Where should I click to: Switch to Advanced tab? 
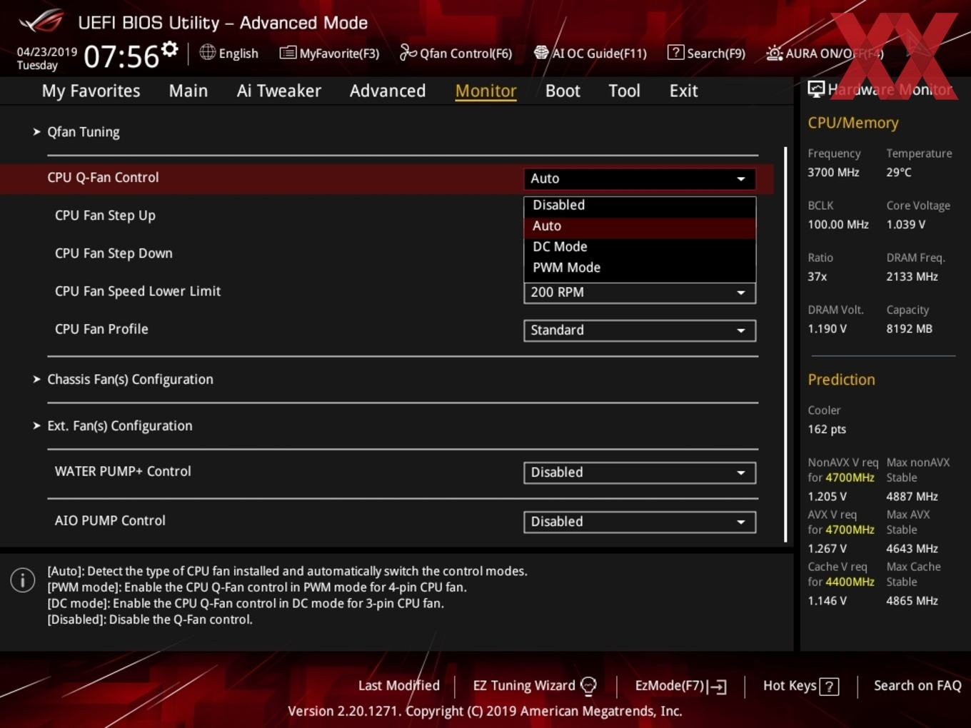pos(388,91)
